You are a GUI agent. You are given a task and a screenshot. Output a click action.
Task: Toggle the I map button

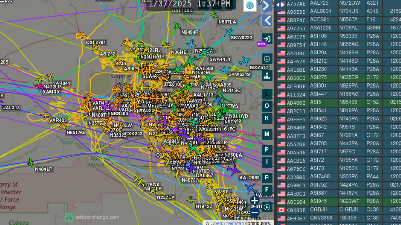[x=267, y=162]
